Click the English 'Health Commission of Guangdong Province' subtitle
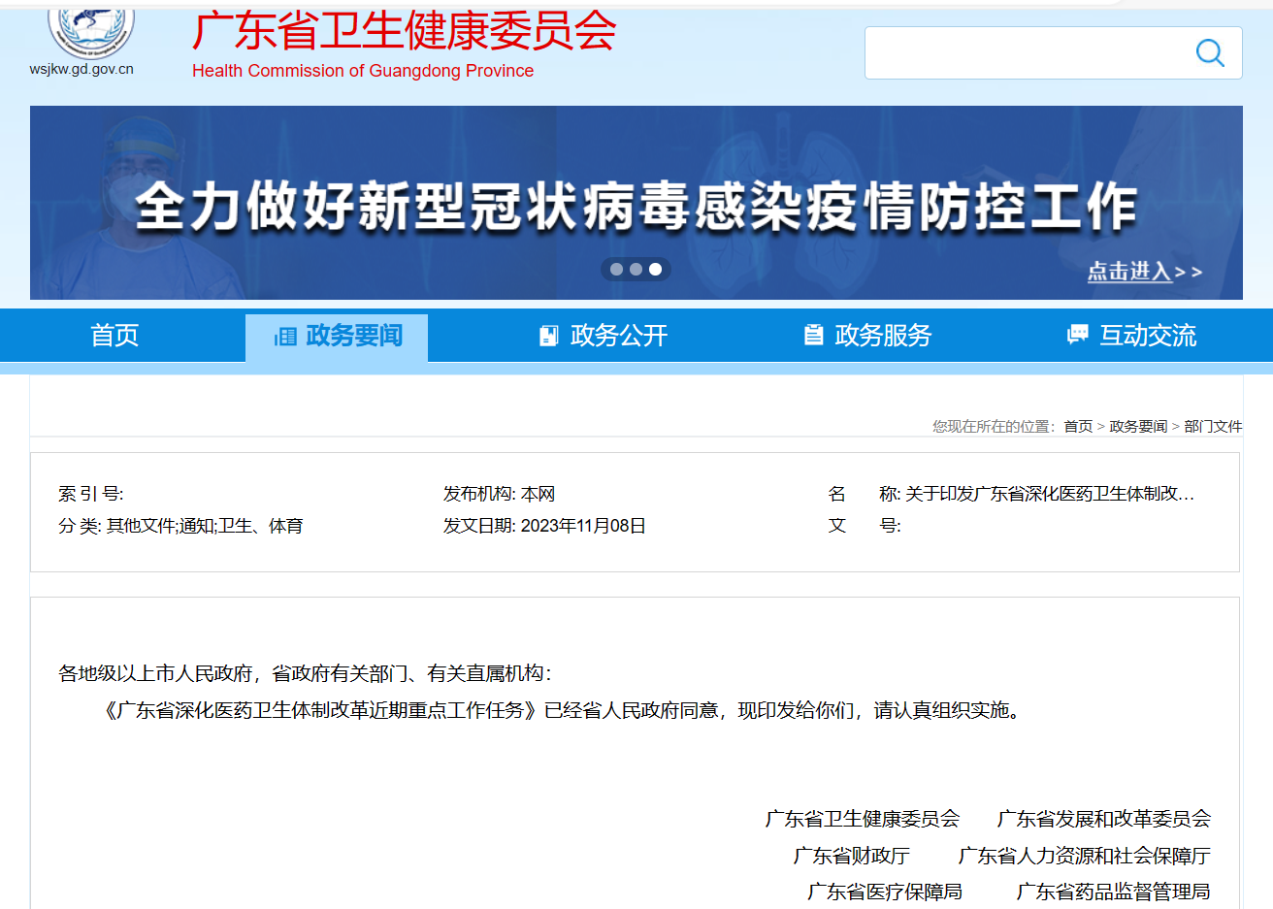Screen dimensions: 1273x909 [x=363, y=71]
